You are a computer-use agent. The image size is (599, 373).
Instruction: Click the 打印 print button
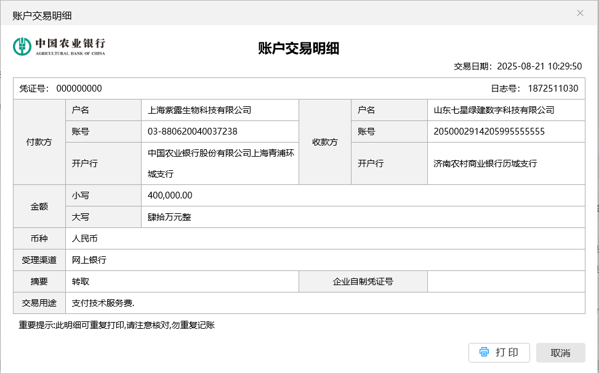pyautogui.click(x=499, y=352)
